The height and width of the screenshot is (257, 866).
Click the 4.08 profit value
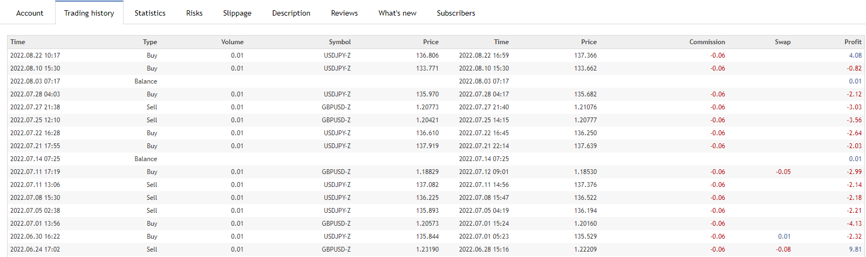855,55
